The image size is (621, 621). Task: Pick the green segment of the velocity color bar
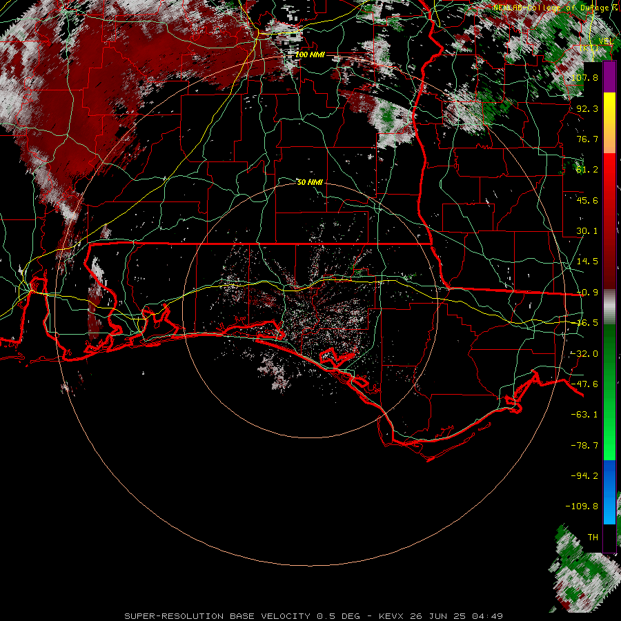coord(609,392)
